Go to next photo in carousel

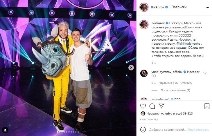coord(131,68)
